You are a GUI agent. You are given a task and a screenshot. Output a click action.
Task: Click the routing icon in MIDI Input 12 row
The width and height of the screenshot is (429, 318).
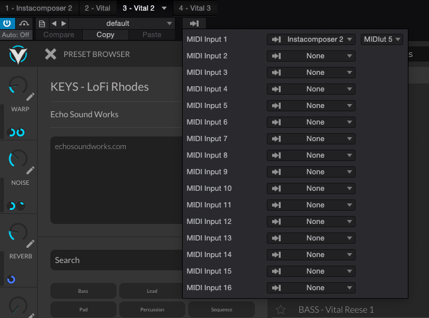tap(276, 221)
